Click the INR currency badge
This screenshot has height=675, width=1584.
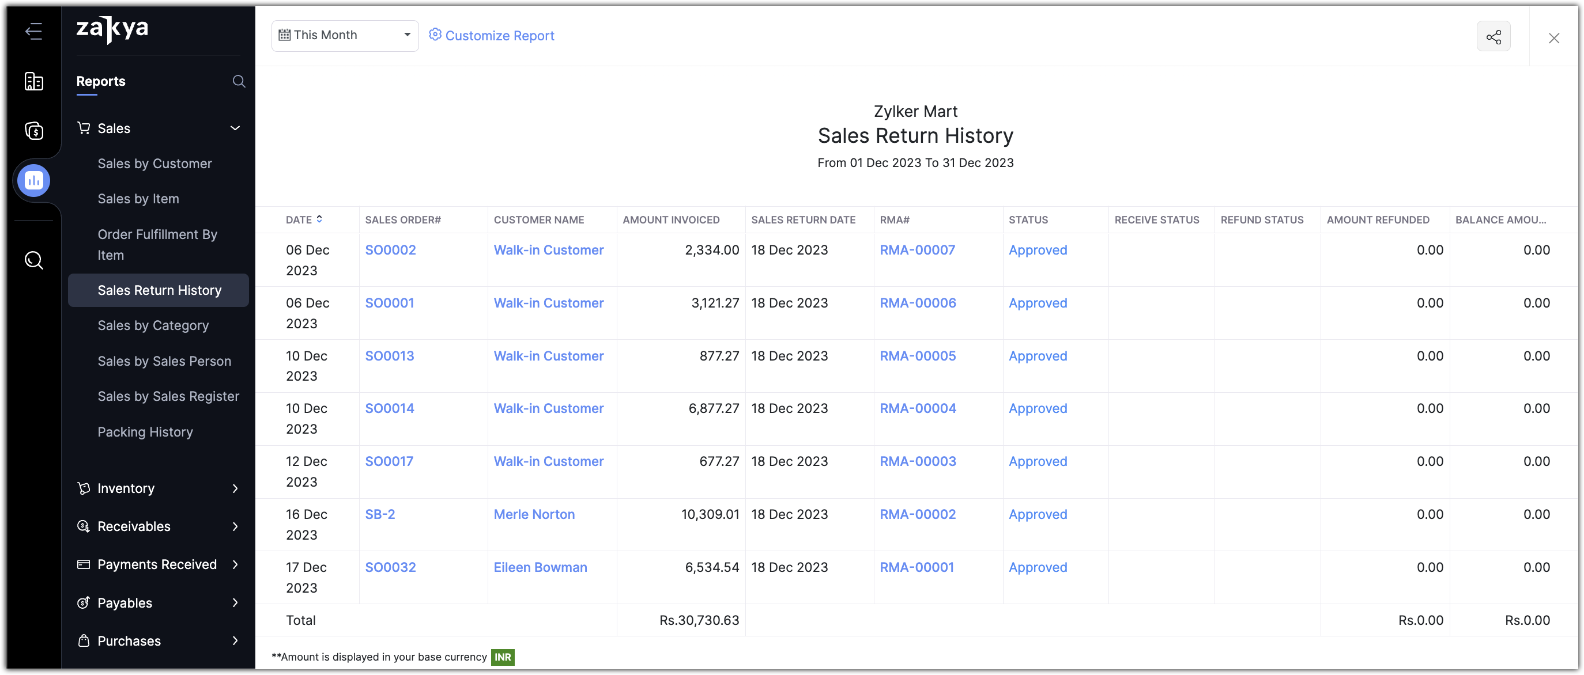pyautogui.click(x=503, y=657)
